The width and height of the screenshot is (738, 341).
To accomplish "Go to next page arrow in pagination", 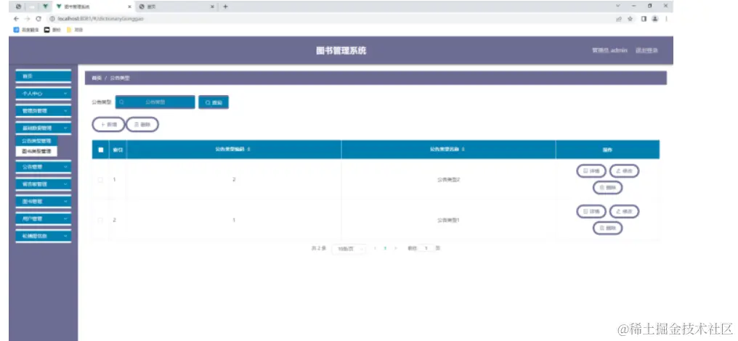I will pyautogui.click(x=396, y=248).
